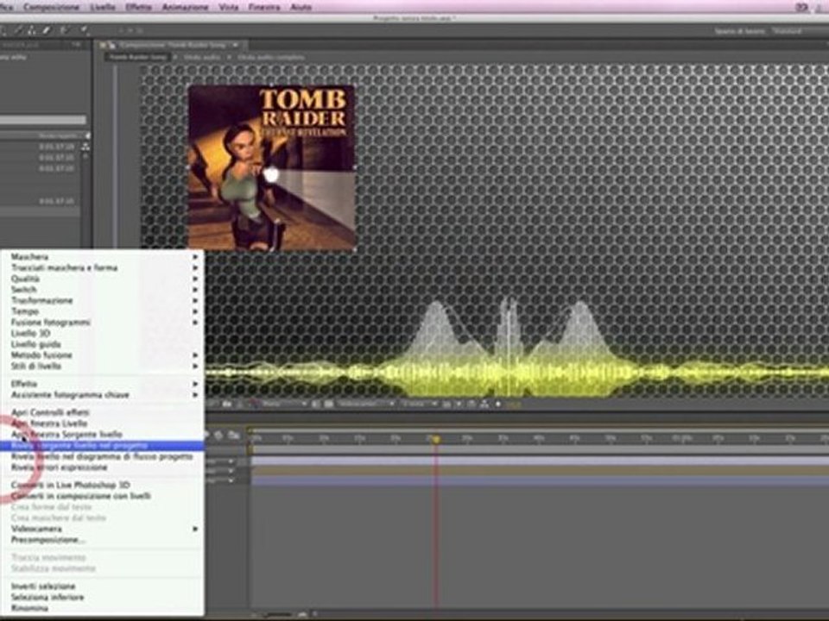Expand the Videocamera submenu
The image size is (829, 621).
103,529
